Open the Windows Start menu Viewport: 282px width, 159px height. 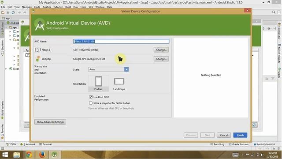coord(5,155)
